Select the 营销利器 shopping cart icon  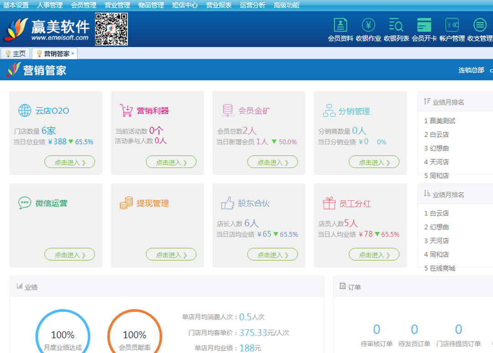point(127,110)
